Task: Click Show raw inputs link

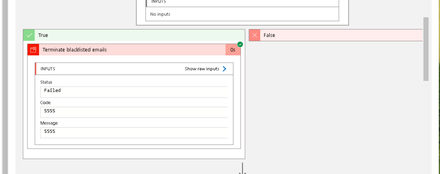Action: (202, 69)
